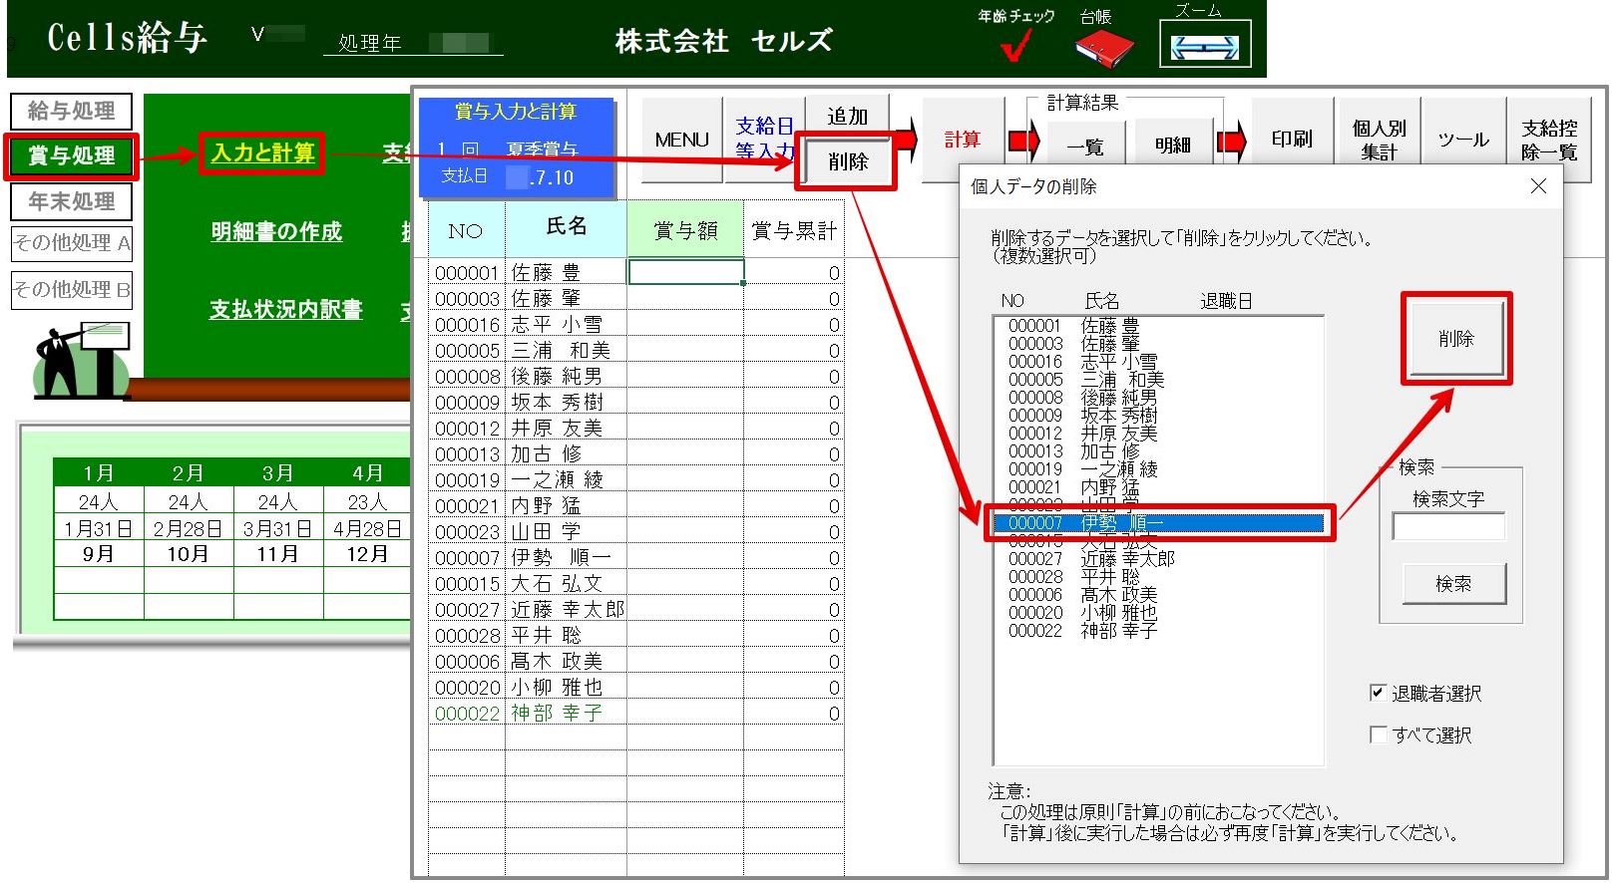Select 000006 髙木 政美 in delete list
Viewport: 1613px width, 883px height.
point(1158,595)
